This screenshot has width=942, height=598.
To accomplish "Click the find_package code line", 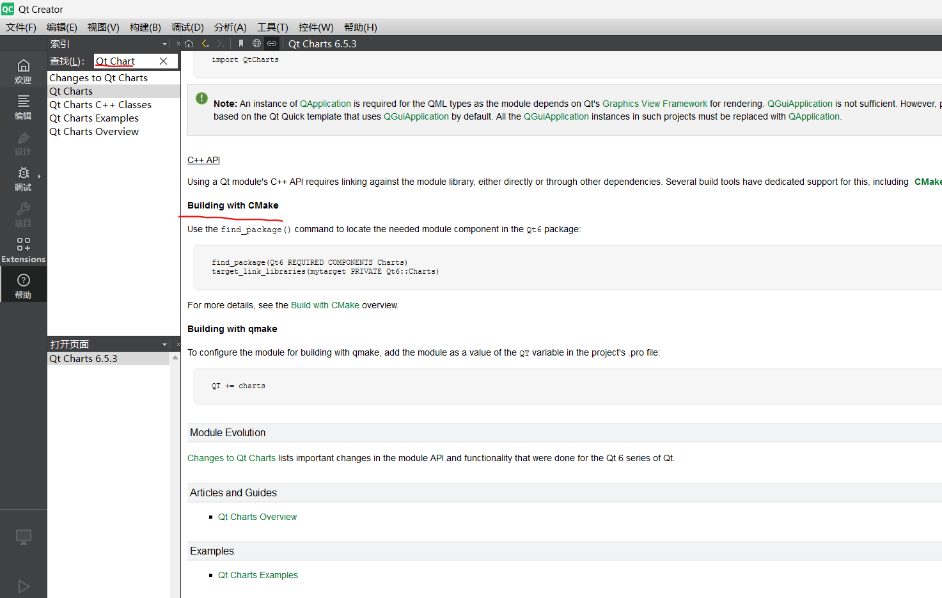I will [x=310, y=262].
